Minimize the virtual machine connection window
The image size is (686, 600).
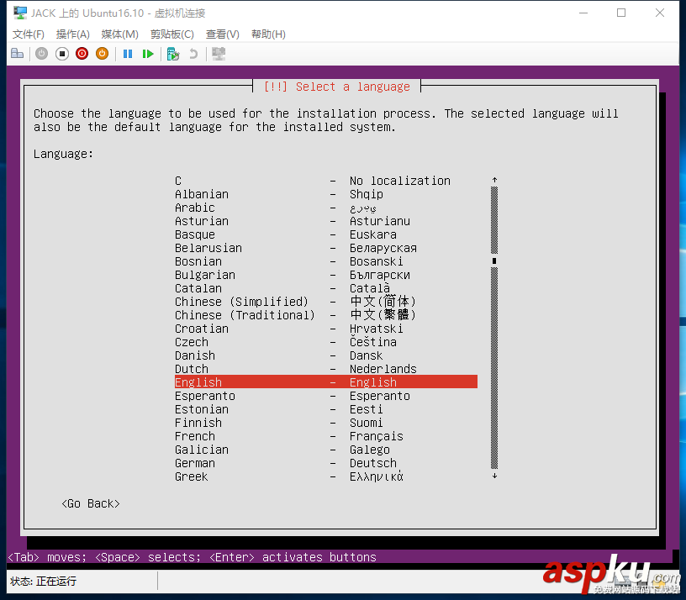coord(583,13)
